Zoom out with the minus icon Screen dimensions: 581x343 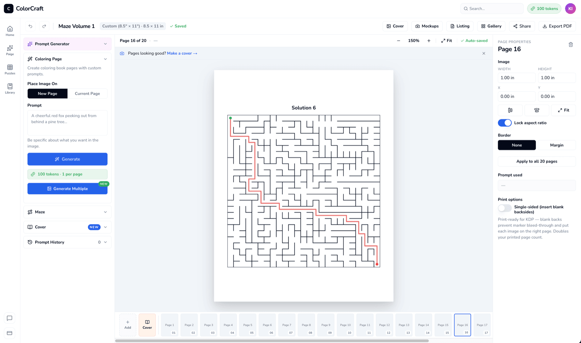point(398,41)
